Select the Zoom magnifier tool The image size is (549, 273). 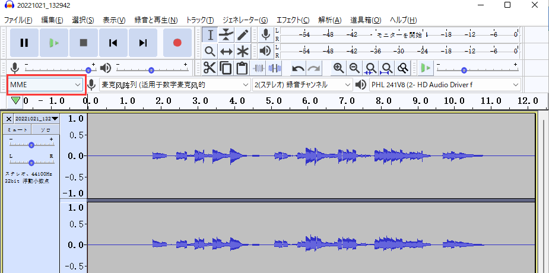pos(210,52)
